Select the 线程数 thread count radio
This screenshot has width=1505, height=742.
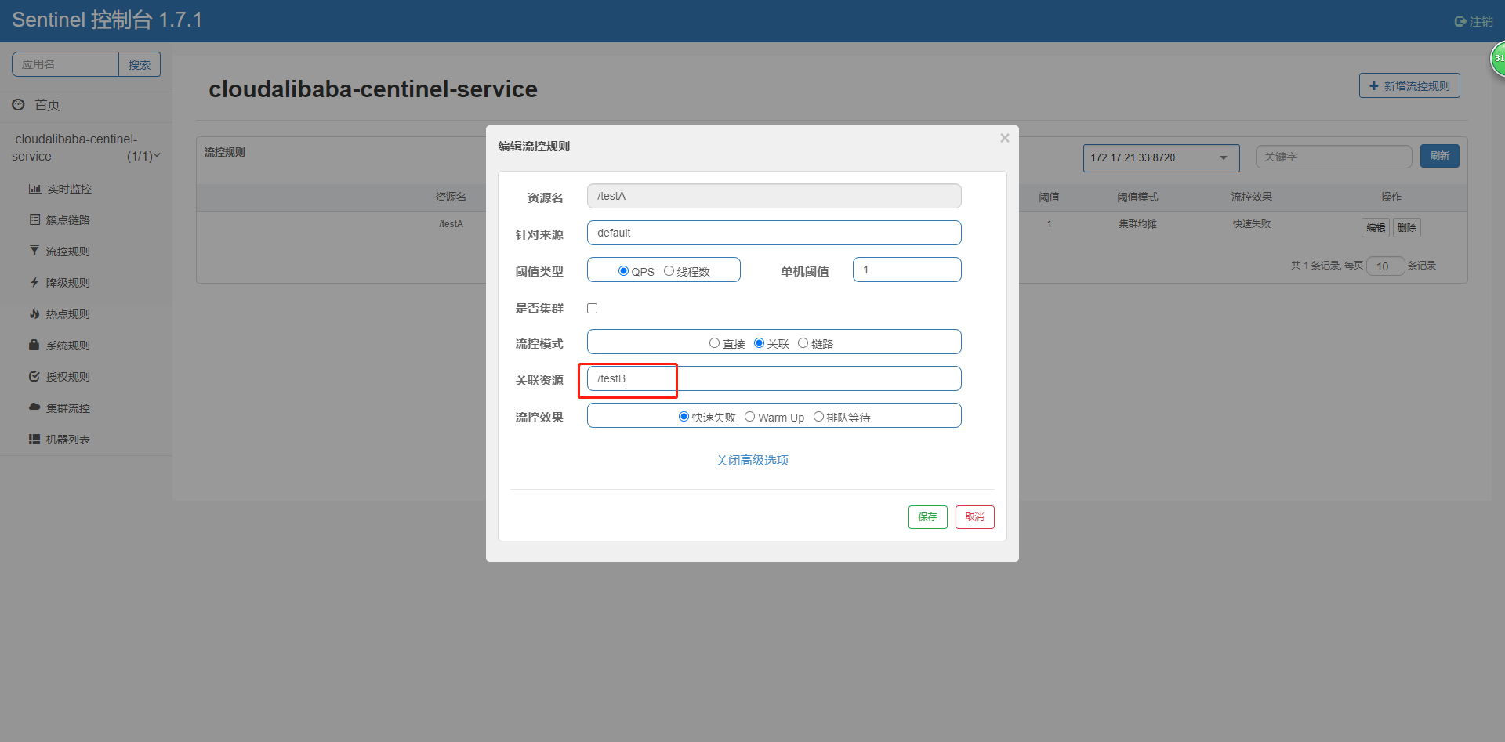click(669, 271)
